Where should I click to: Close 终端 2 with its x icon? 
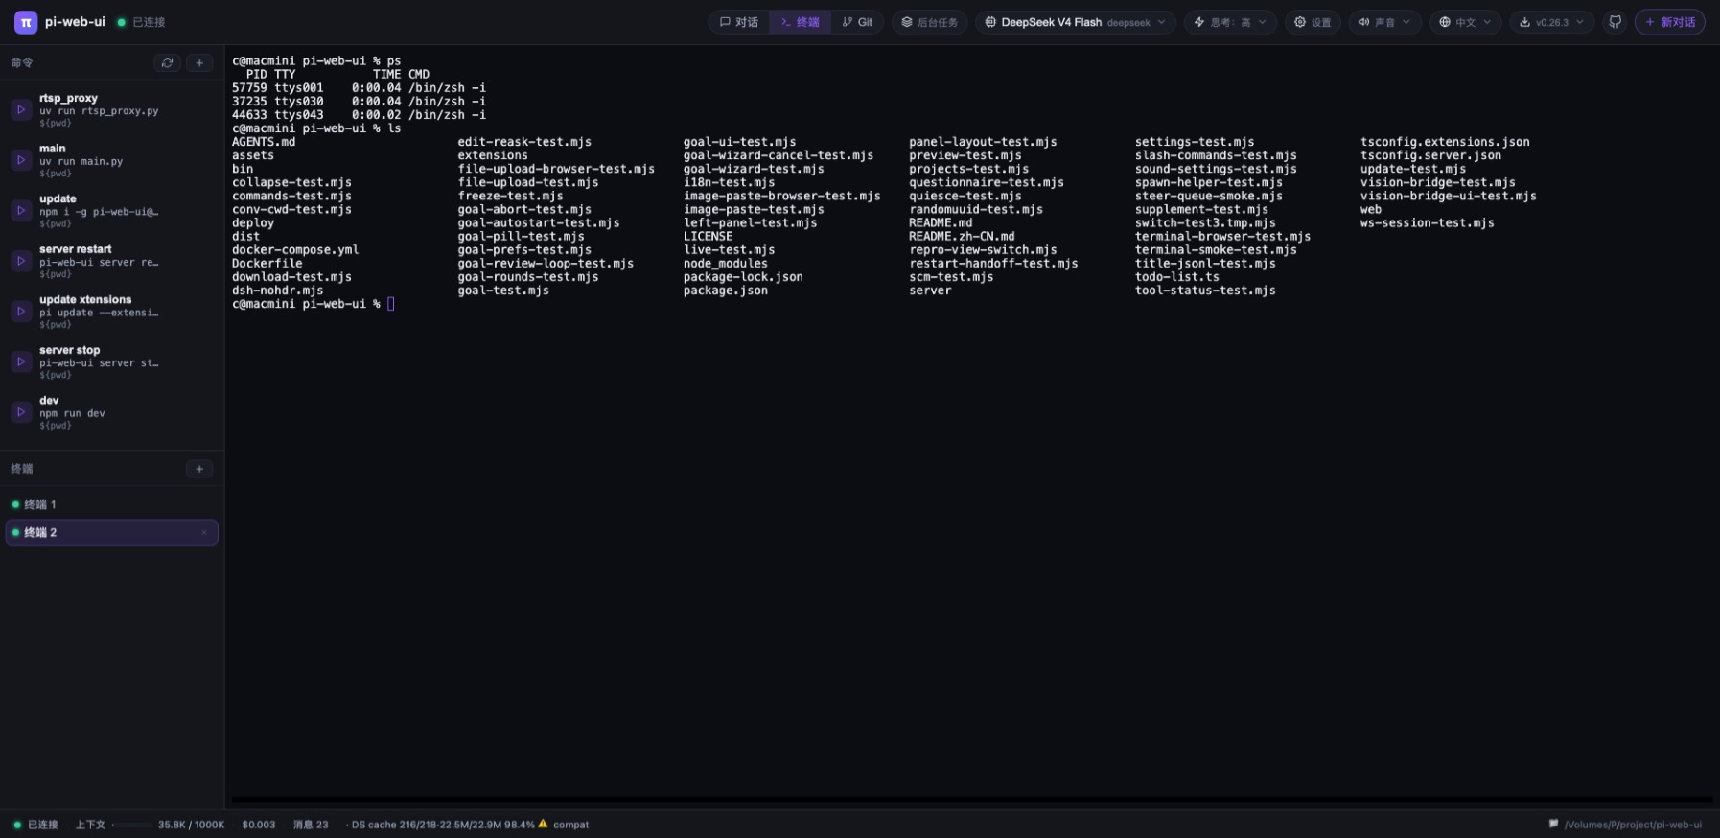[x=204, y=532]
